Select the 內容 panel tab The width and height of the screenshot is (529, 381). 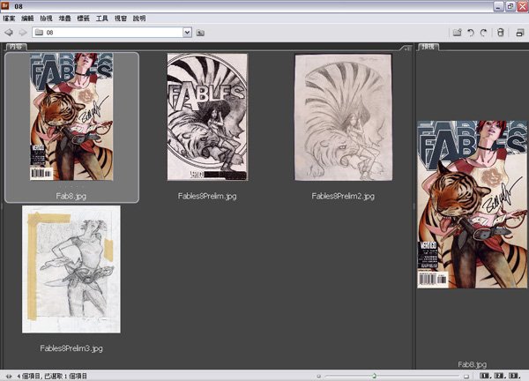[16, 47]
